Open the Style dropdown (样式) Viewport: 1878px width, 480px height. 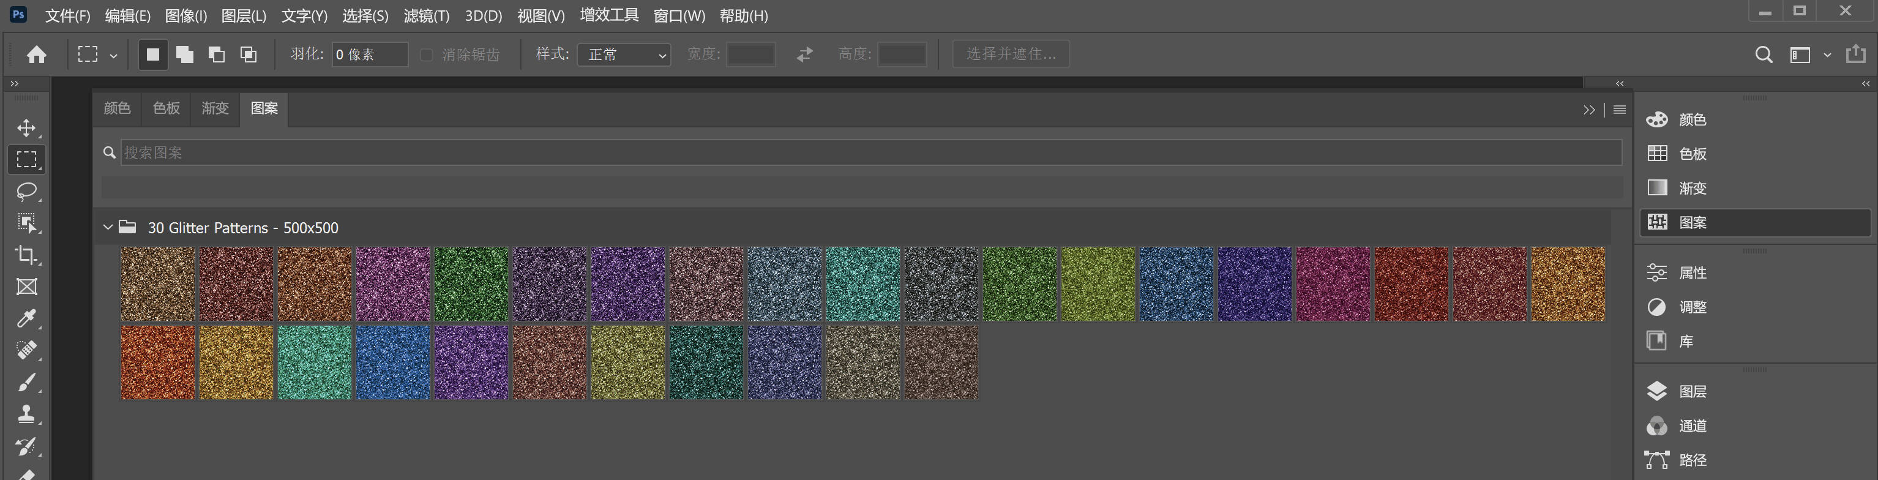click(x=624, y=54)
